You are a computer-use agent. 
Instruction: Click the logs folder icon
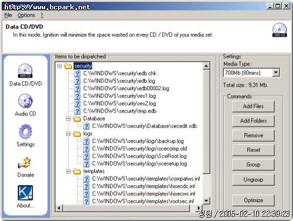pos(77,134)
